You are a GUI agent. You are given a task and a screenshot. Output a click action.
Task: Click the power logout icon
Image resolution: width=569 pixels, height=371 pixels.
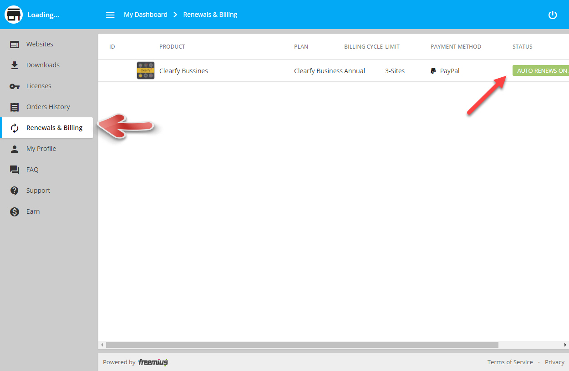click(x=553, y=15)
